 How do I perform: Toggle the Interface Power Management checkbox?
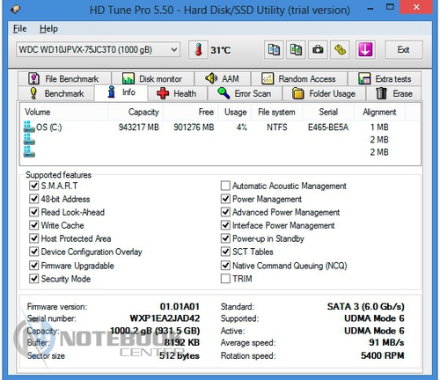(x=225, y=225)
